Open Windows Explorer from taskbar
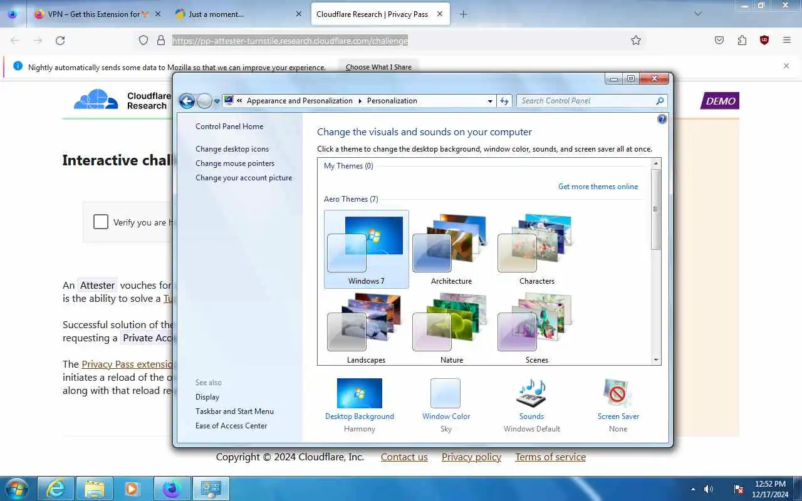This screenshot has width=802, height=501. click(95, 488)
